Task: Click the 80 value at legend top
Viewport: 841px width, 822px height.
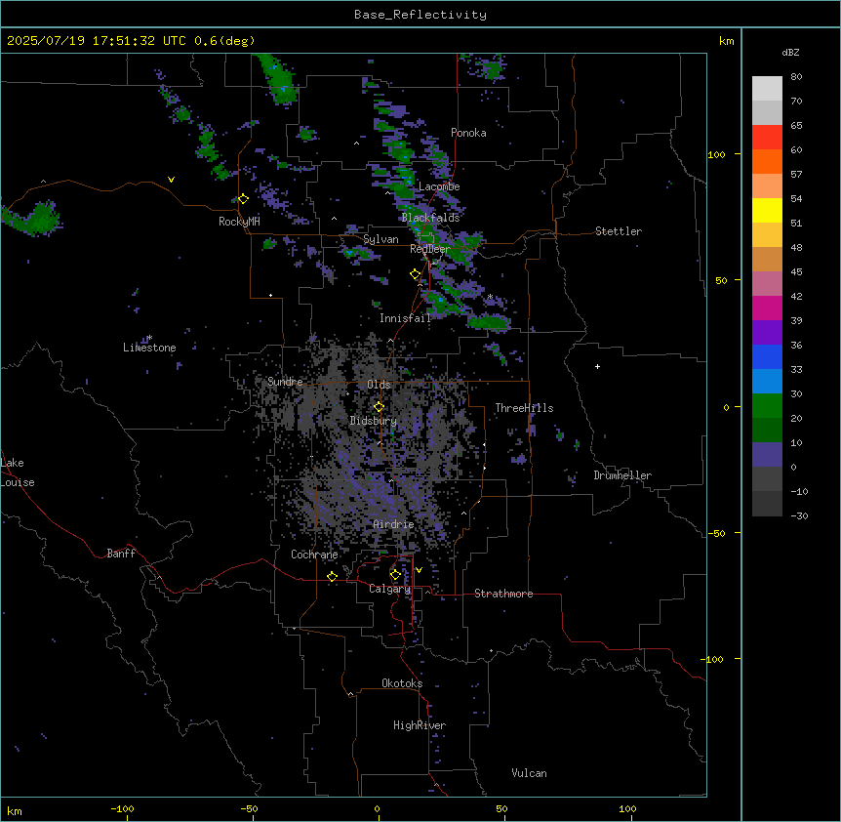Action: click(796, 77)
